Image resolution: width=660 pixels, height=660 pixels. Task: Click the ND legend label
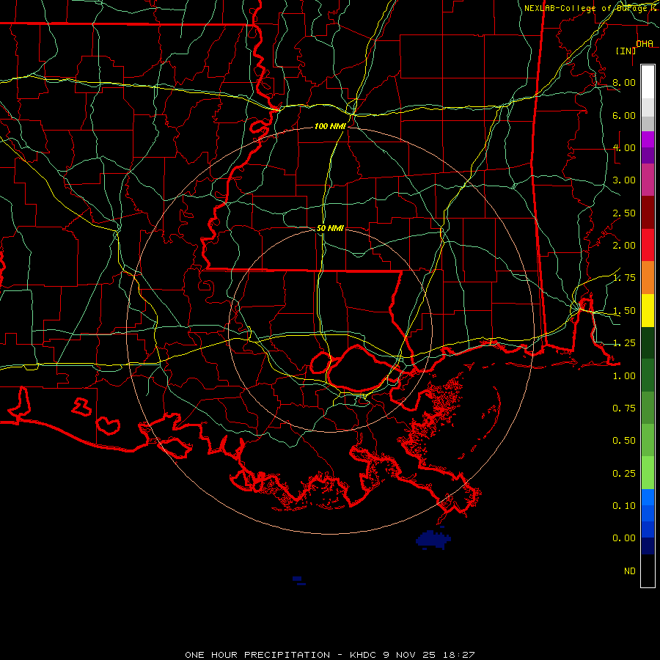tap(630, 571)
